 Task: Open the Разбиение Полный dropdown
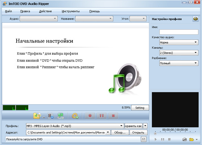tap(179, 63)
